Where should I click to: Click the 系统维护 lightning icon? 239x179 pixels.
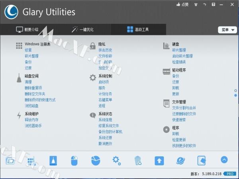click(19, 115)
